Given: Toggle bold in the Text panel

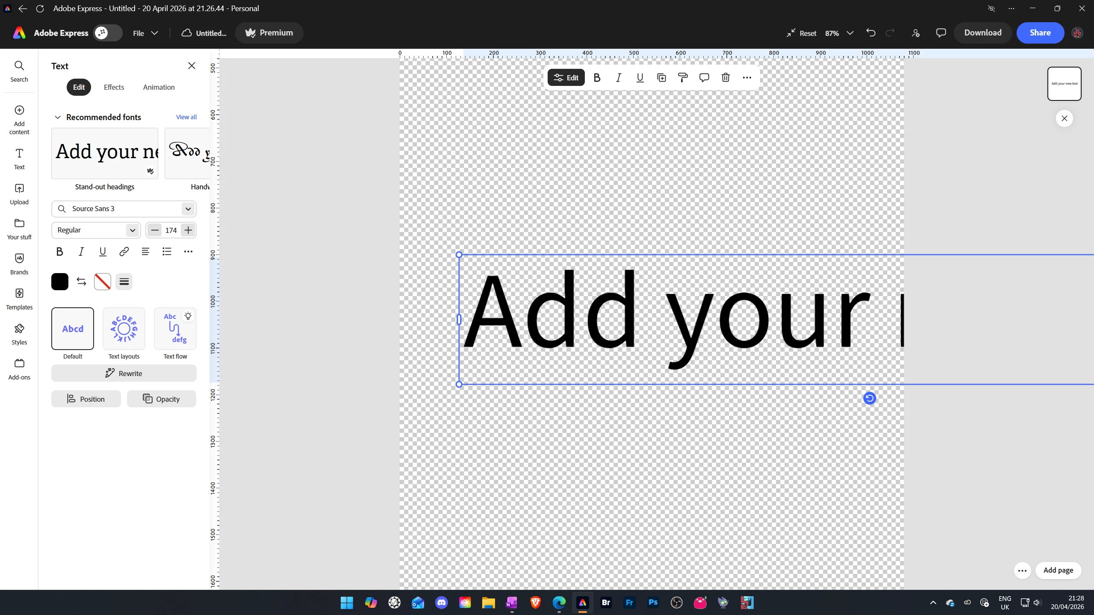Looking at the screenshot, I should point(60,251).
